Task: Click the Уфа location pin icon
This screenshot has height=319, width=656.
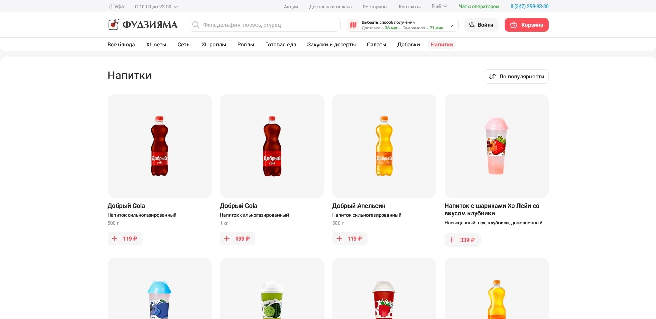Action: point(110,6)
